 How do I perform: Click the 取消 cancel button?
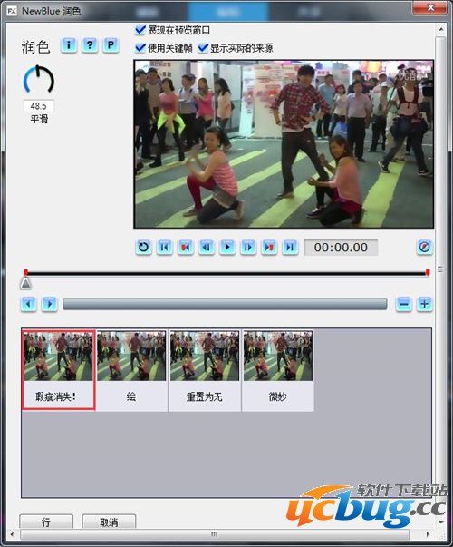(x=109, y=522)
